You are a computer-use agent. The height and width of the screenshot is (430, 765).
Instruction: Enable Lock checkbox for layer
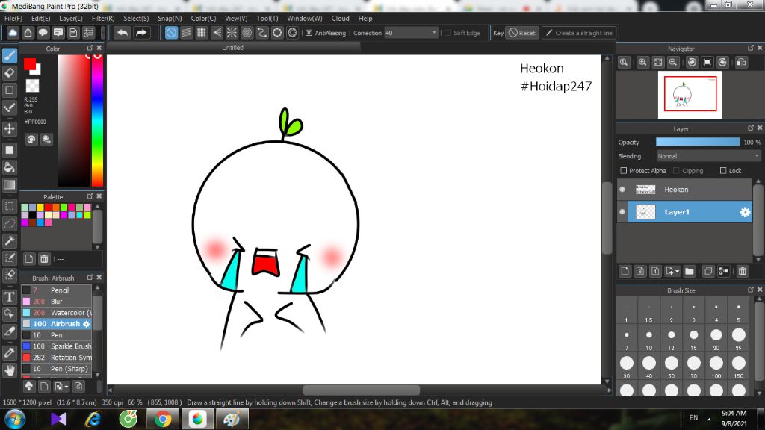pos(723,171)
